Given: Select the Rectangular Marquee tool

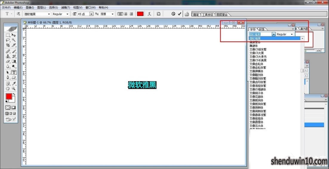Looking at the screenshot, I should tap(8, 35).
